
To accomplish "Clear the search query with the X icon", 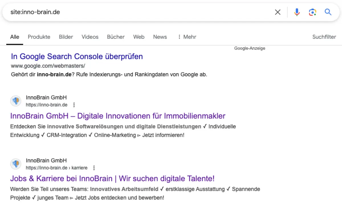I will pos(278,12).
